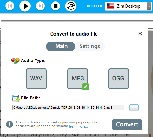The height and width of the screenshot is (137, 153).
Task: Click the Convert button
Action: (x=127, y=125)
